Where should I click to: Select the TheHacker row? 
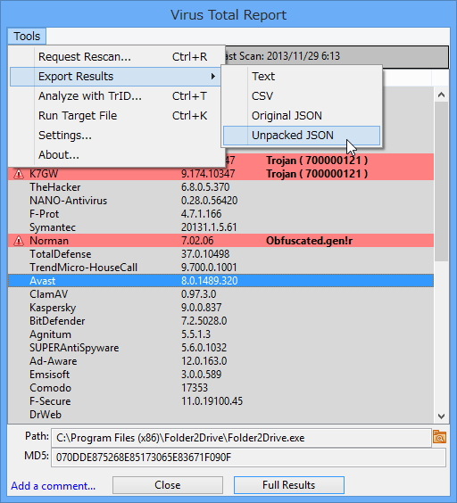(x=220, y=187)
